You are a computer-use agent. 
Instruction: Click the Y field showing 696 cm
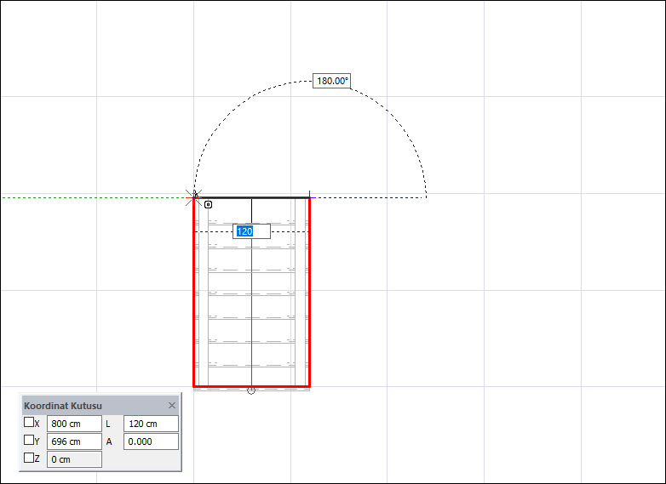[x=74, y=441]
